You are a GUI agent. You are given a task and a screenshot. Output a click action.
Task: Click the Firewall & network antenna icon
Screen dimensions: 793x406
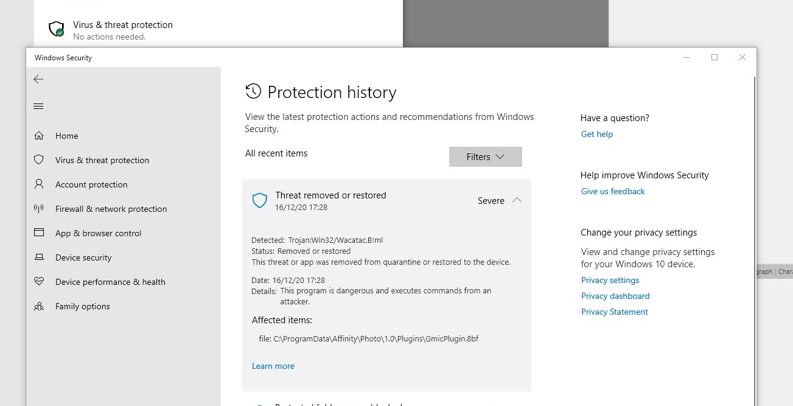coord(39,209)
